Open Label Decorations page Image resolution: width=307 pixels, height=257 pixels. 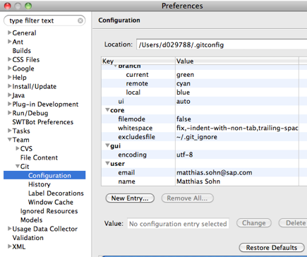[x=56, y=193]
